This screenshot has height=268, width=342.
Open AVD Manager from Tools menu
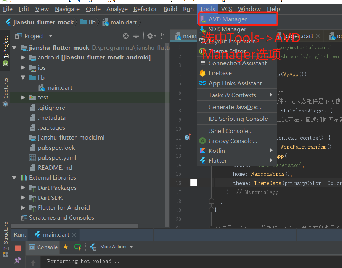237,19
